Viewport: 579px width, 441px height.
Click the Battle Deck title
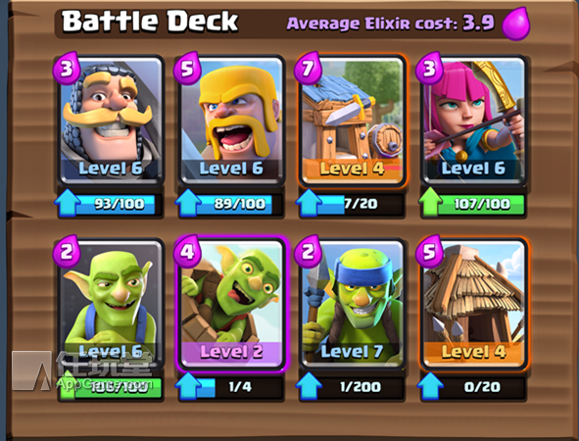[150, 21]
